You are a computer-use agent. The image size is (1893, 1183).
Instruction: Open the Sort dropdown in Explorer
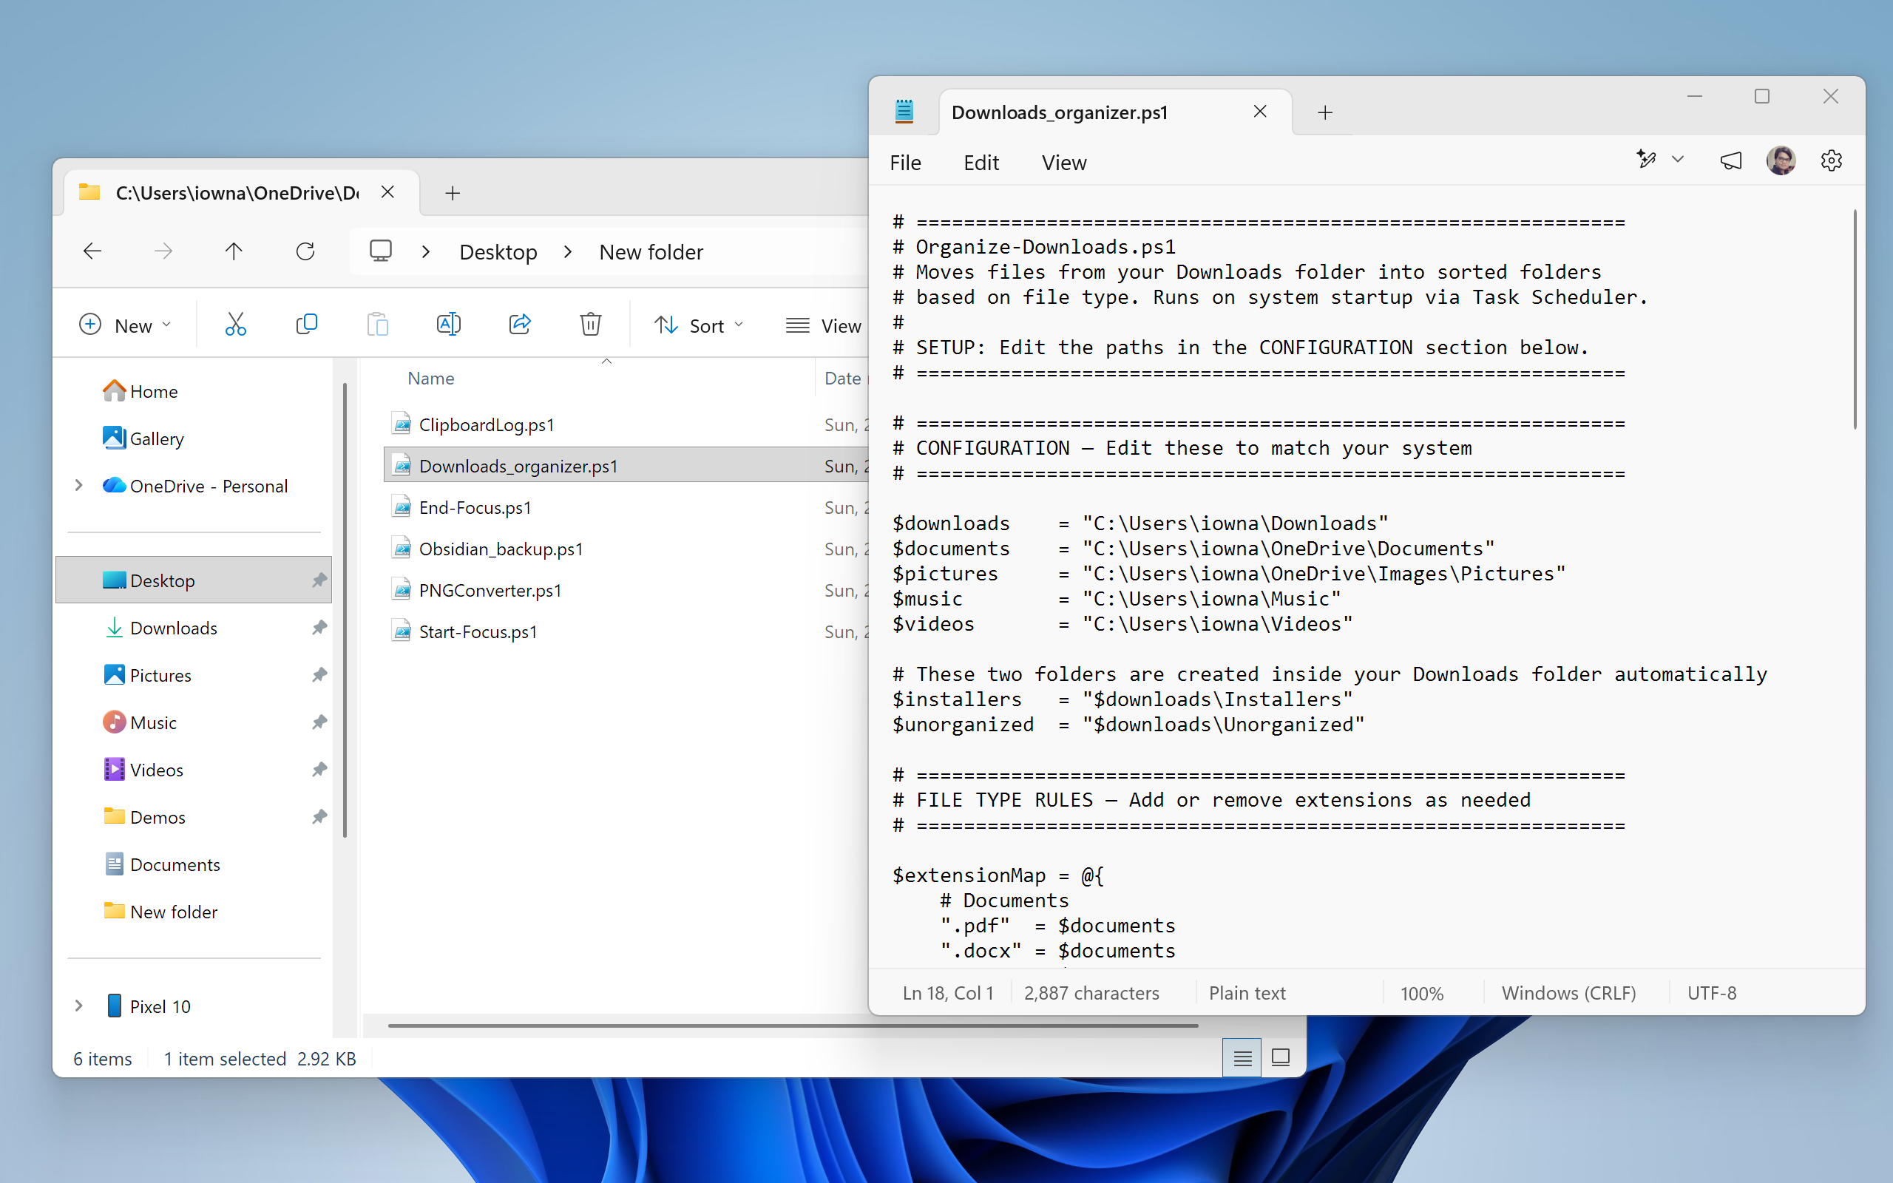(699, 325)
